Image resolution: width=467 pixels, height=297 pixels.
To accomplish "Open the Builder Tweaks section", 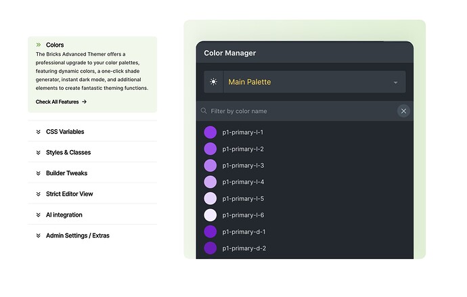I will pyautogui.click(x=66, y=173).
